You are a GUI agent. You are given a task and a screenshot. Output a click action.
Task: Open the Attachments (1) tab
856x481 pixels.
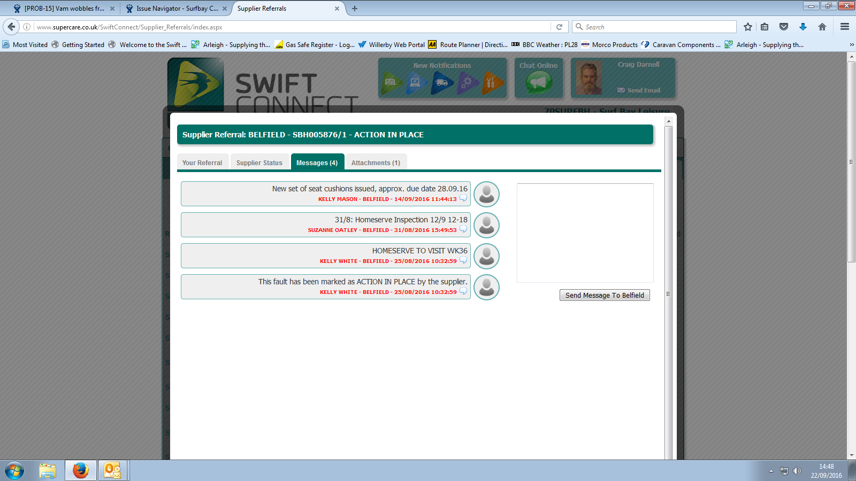click(x=376, y=162)
